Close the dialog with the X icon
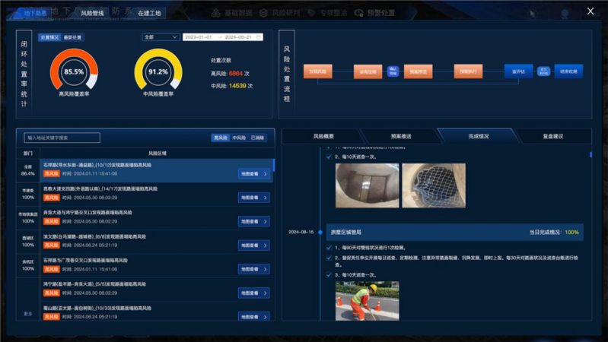 point(590,11)
